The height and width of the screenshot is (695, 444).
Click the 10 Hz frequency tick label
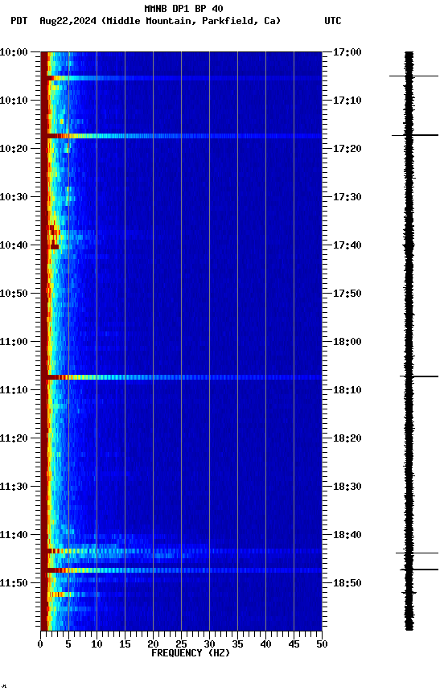click(x=97, y=644)
